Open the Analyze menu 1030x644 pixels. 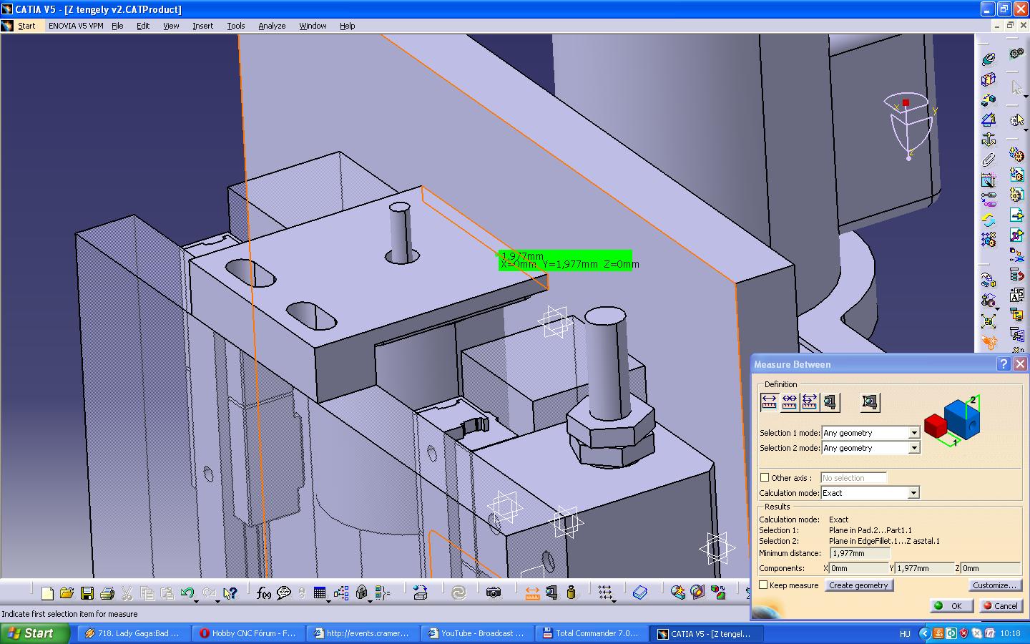(272, 26)
